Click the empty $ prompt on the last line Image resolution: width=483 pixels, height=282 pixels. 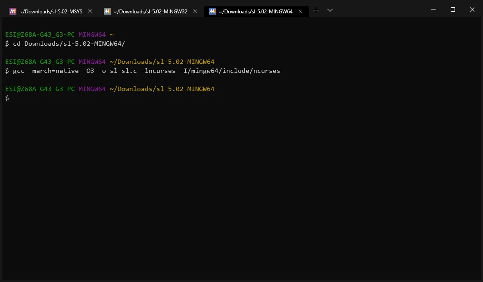(7, 98)
